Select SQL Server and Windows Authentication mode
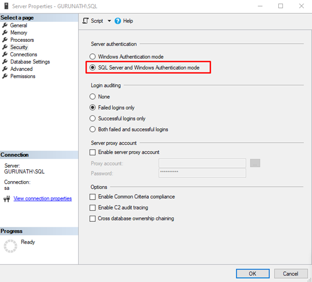Image resolution: width=312 pixels, height=282 pixels. [x=145, y=67]
